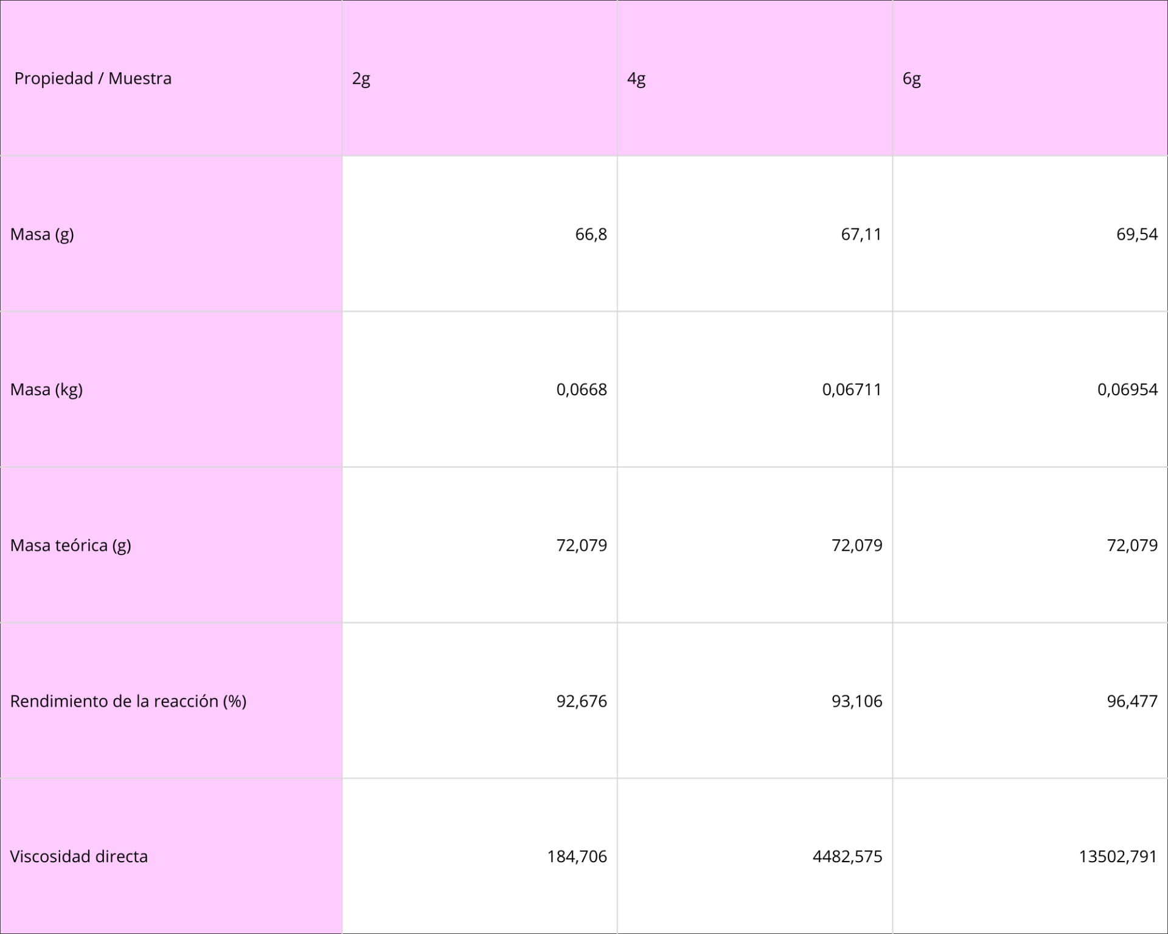Click the cell containing 184,706

(479, 857)
